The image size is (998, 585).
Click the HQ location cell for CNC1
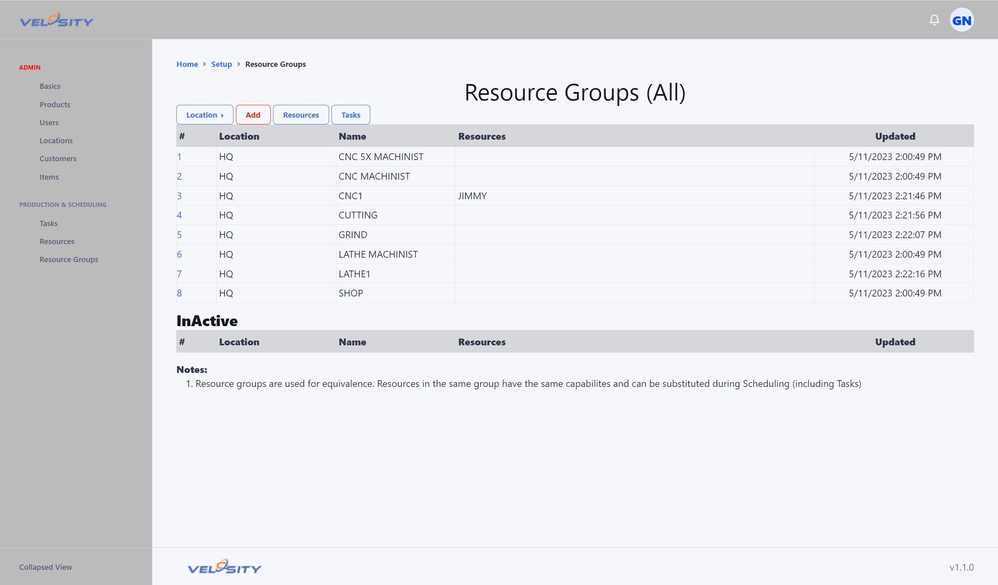(276, 196)
